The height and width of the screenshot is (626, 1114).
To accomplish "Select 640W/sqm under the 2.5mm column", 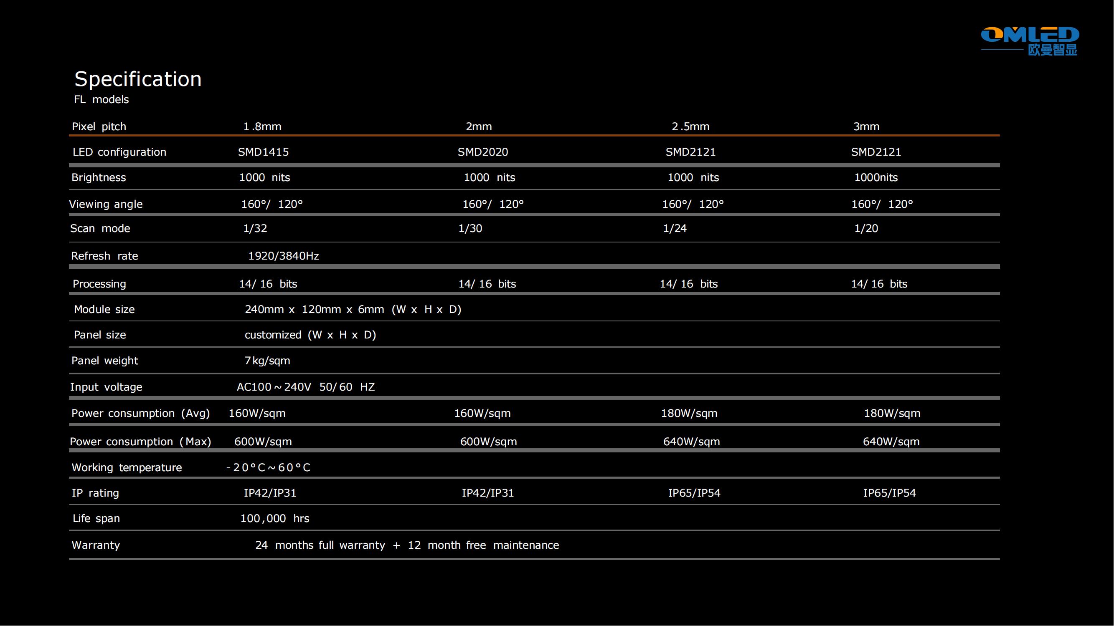I will click(x=691, y=442).
